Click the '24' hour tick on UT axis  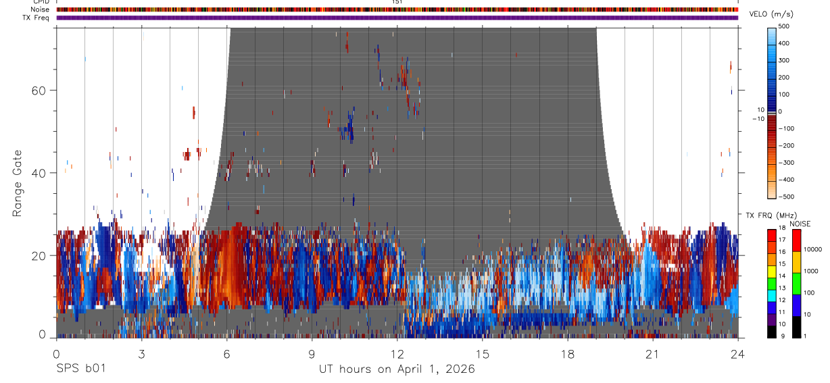(x=738, y=353)
